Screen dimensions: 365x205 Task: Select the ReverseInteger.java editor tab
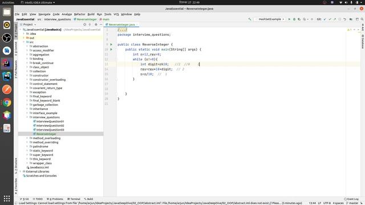(121, 24)
